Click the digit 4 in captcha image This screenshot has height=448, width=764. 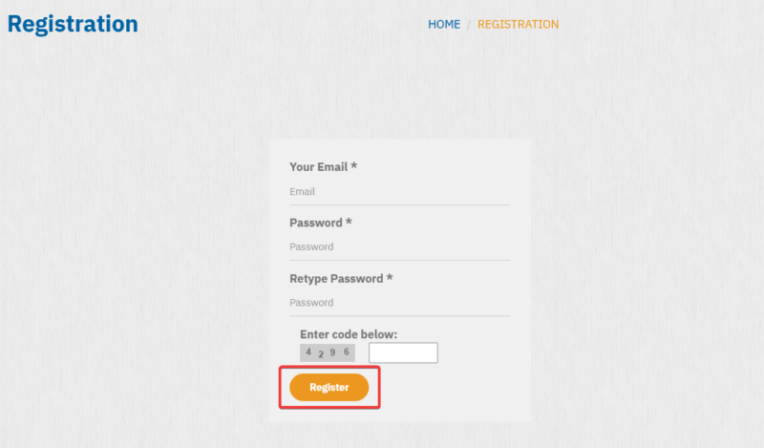(308, 352)
